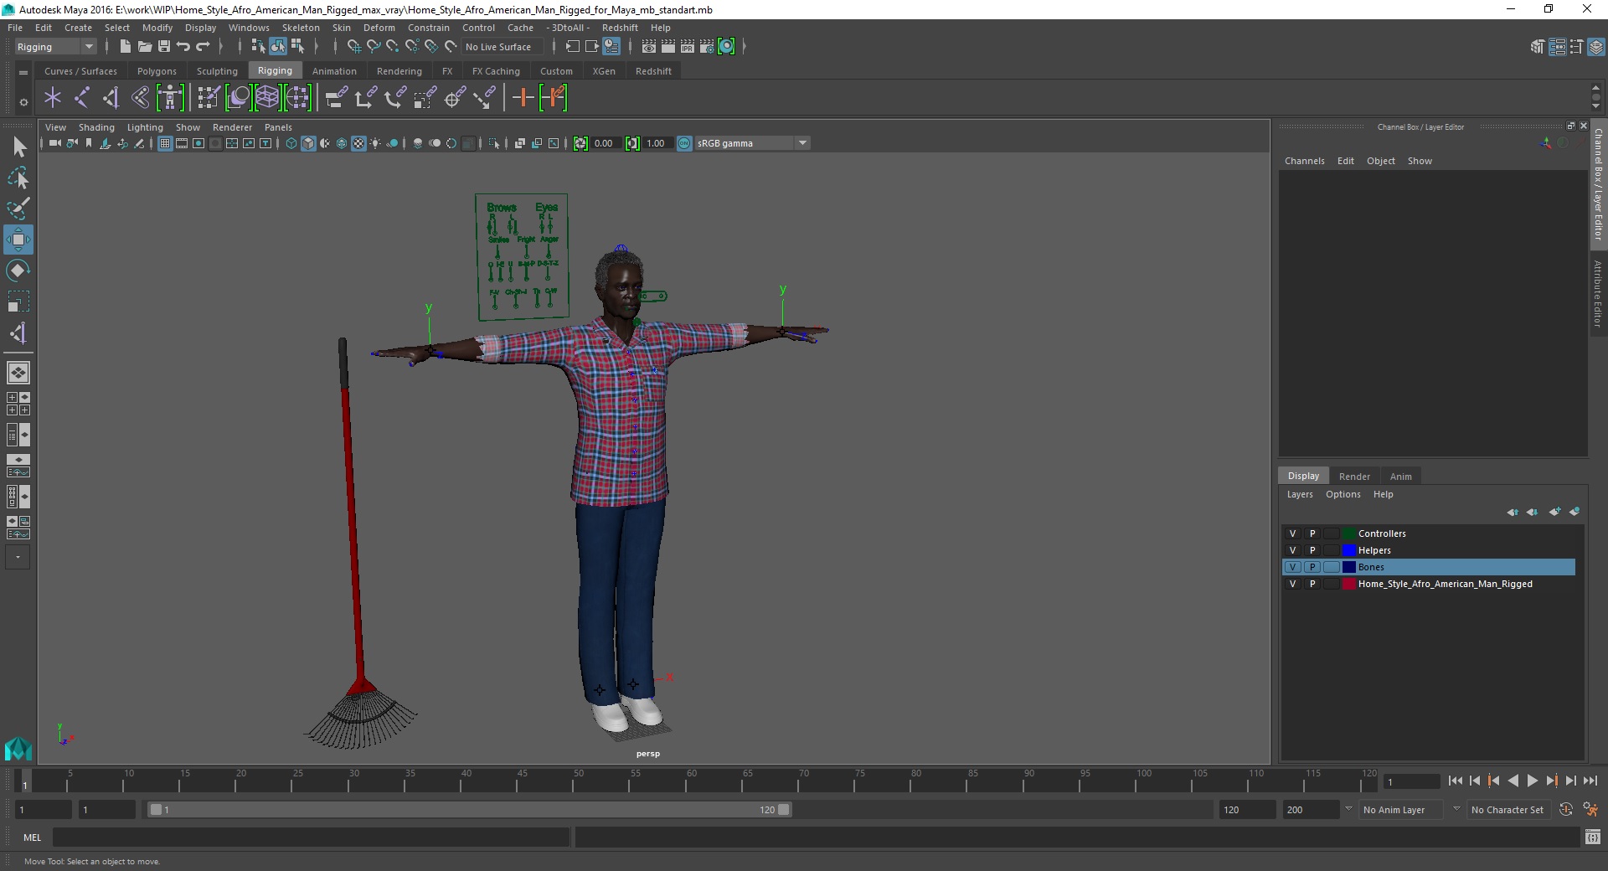The width and height of the screenshot is (1608, 871).
Task: Open the Options menu in Layer Editor
Action: [x=1343, y=494]
